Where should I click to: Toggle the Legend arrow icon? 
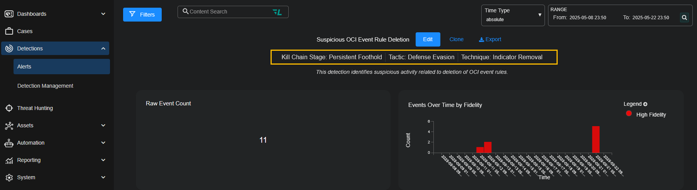click(645, 104)
